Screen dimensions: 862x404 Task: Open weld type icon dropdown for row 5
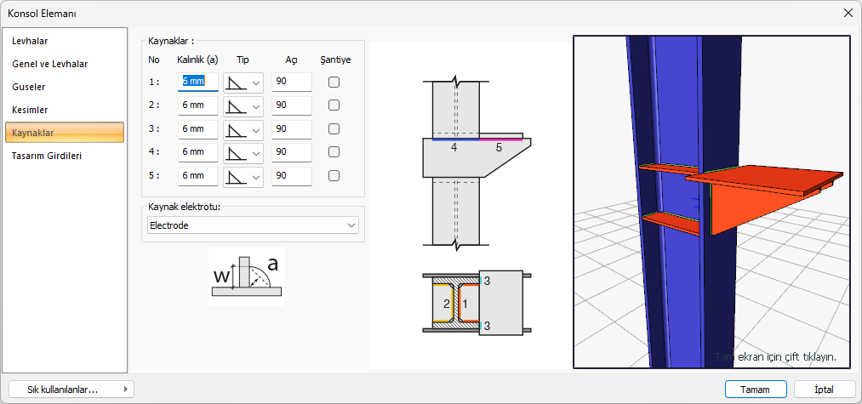tap(244, 176)
